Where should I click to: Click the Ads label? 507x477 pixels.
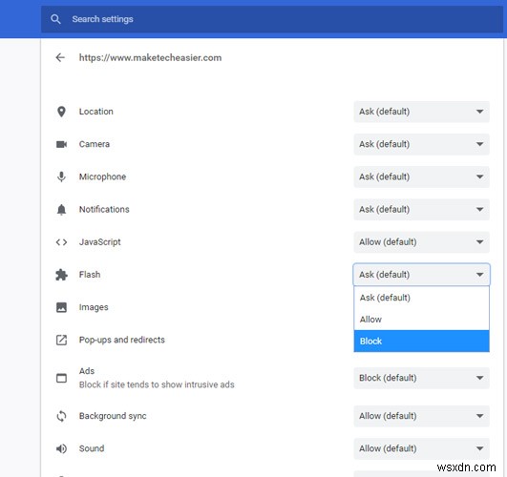[x=87, y=371]
